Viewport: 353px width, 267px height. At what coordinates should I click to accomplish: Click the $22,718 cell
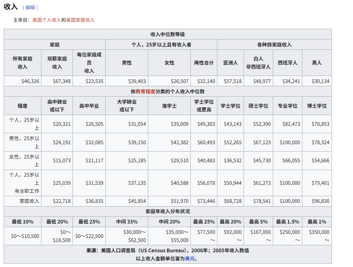[57, 201]
